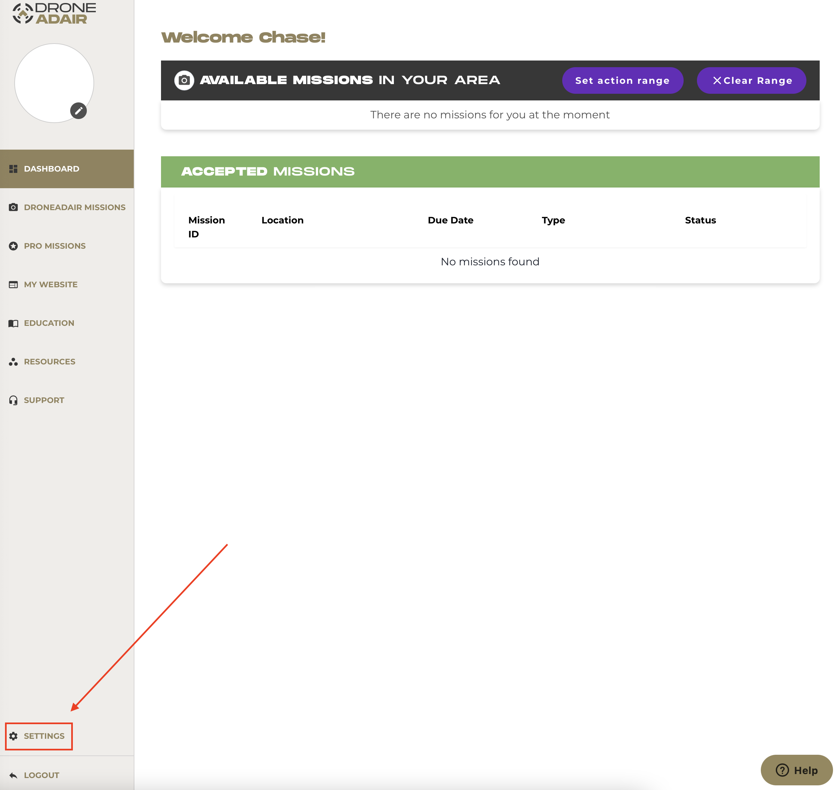Click the Settings gear icon
This screenshot has width=837, height=790.
point(14,736)
